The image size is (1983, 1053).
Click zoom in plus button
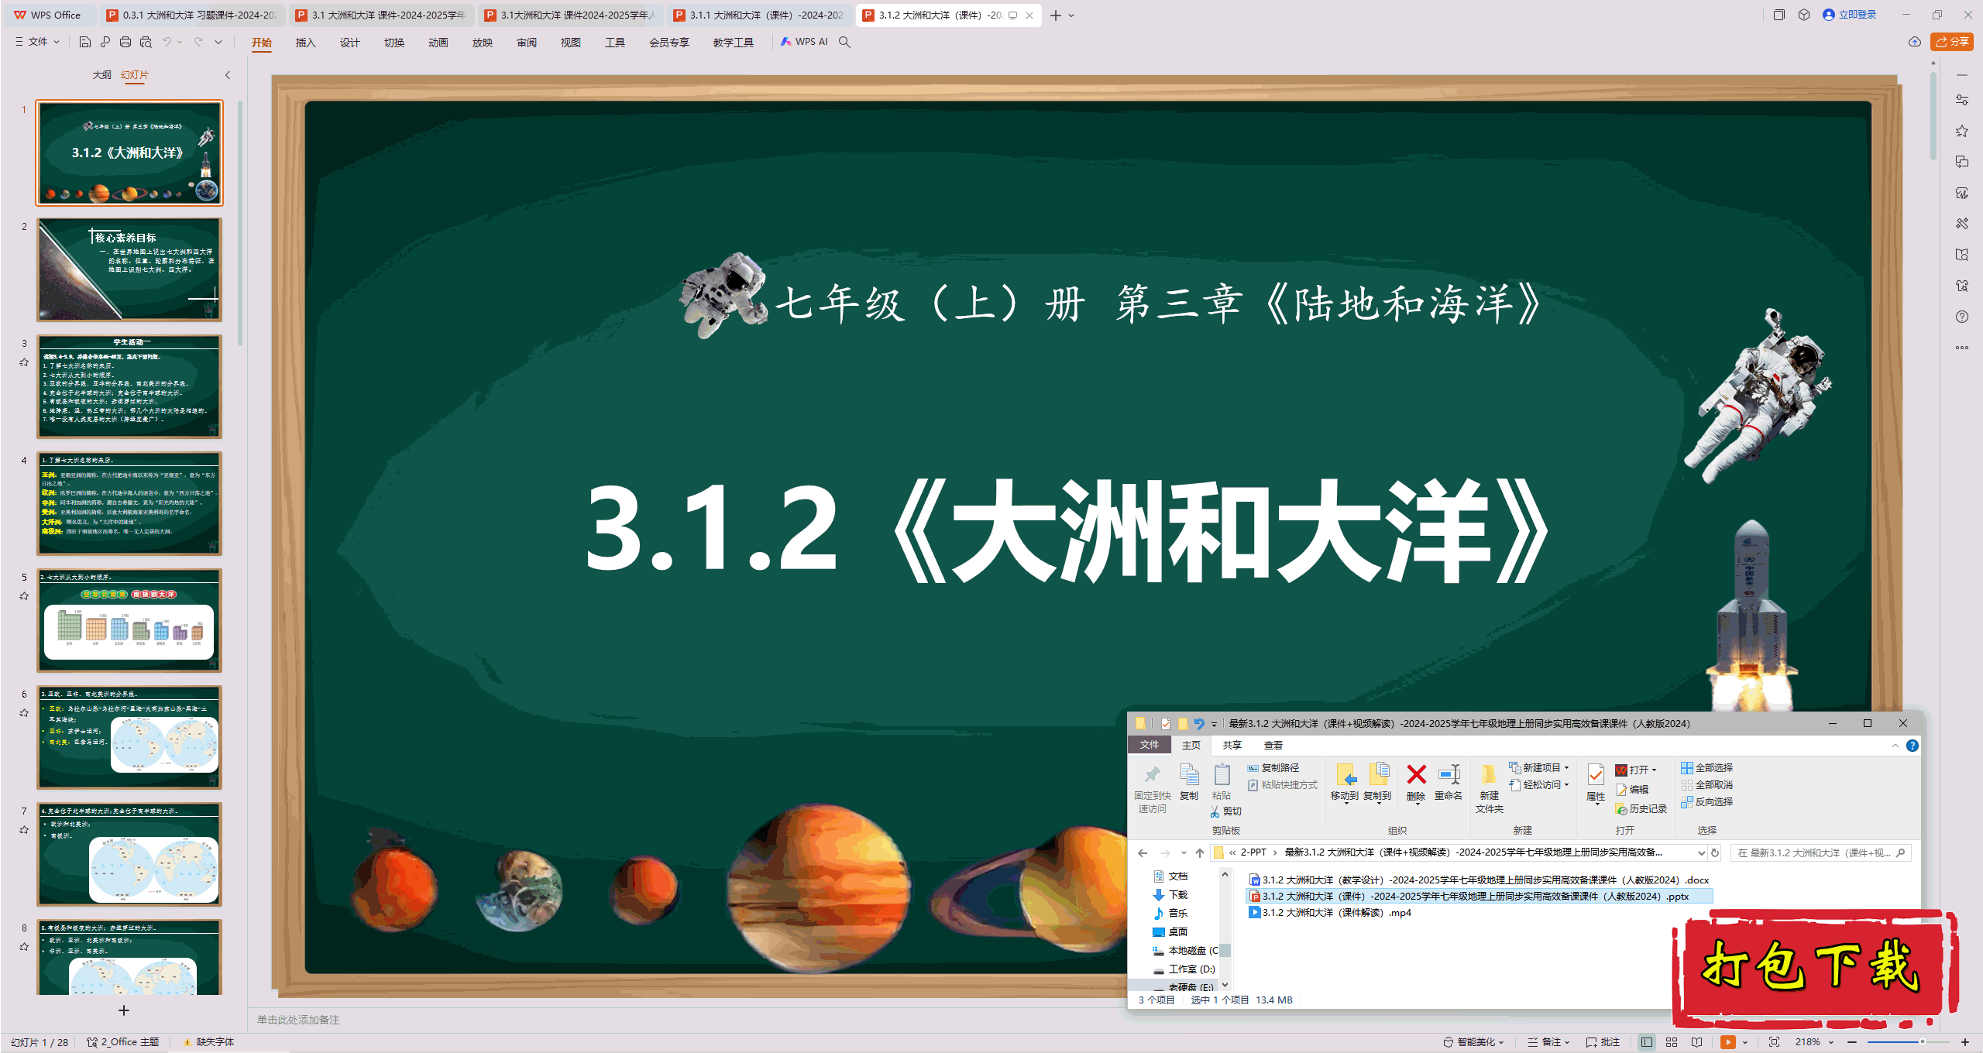[x=1965, y=1042]
